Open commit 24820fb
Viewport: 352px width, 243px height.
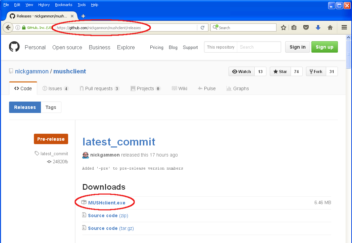60,162
